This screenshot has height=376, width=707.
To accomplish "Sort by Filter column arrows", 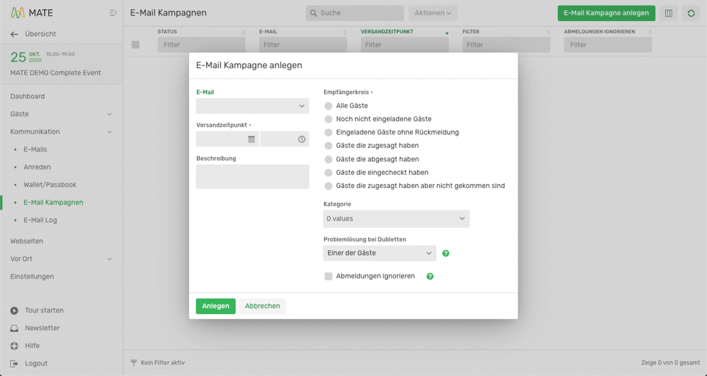I will [x=548, y=32].
